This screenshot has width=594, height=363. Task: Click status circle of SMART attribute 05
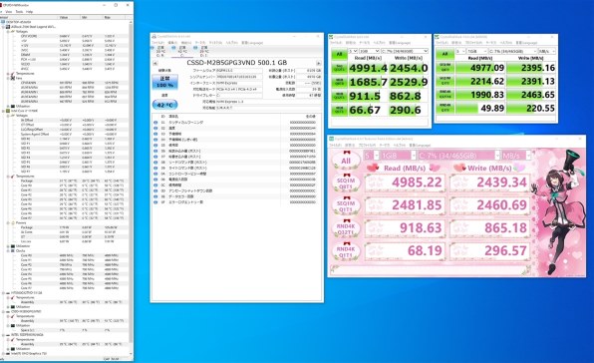point(155,146)
